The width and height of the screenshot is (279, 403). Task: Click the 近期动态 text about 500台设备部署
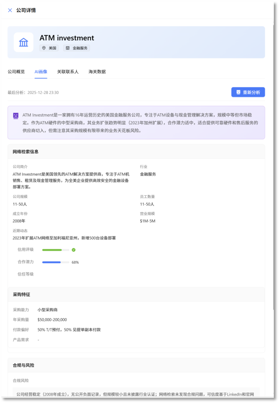64,238
